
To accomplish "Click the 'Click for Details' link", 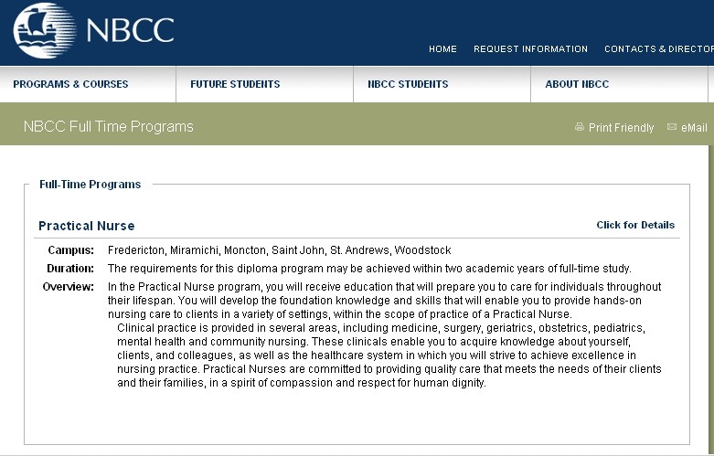I will coord(635,225).
